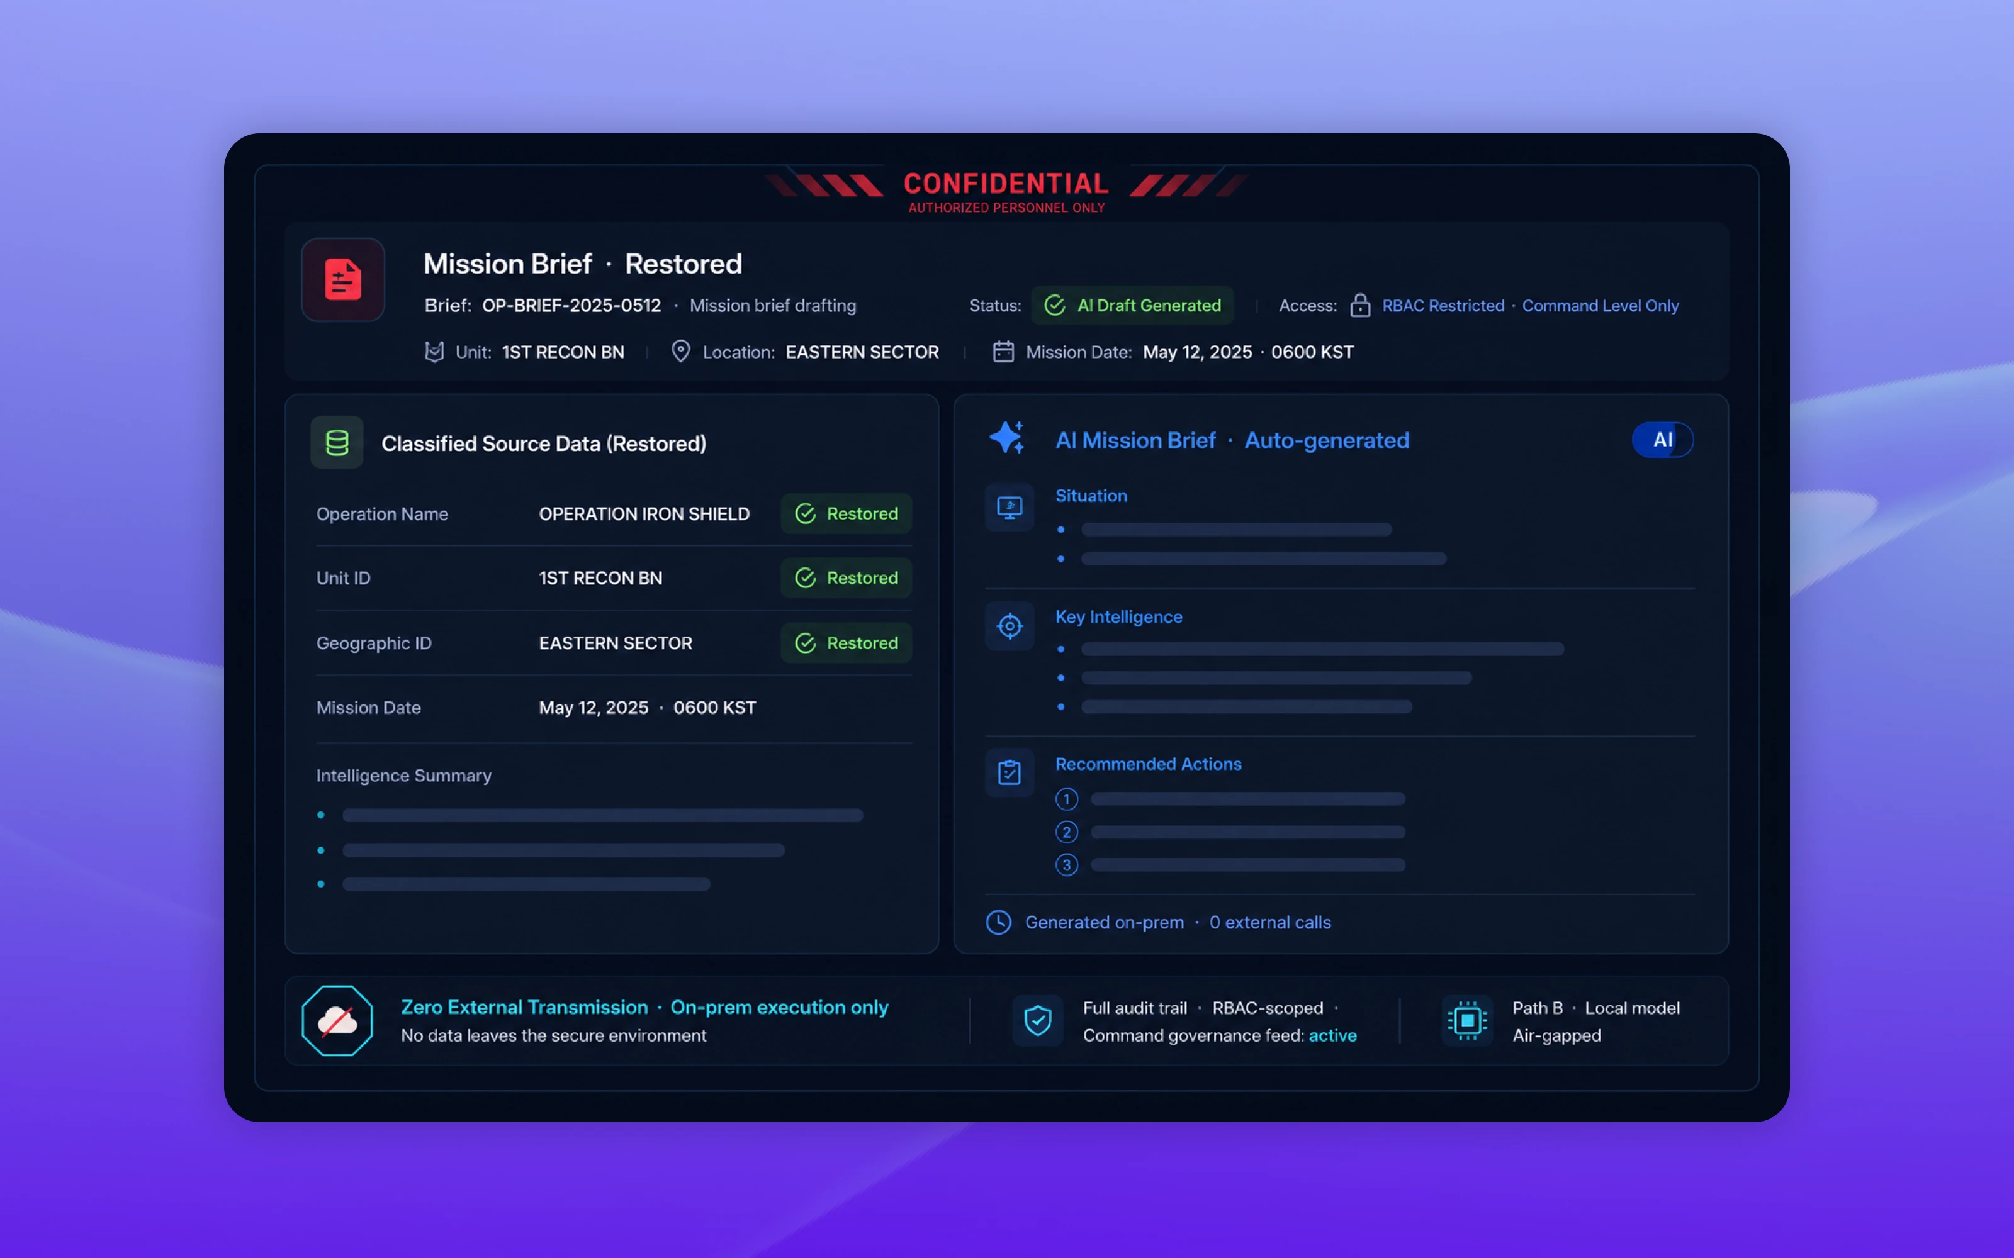This screenshot has width=2014, height=1258.
Task: Click the numbered circle 3 under Recommended Actions
Action: pyautogui.click(x=1066, y=866)
